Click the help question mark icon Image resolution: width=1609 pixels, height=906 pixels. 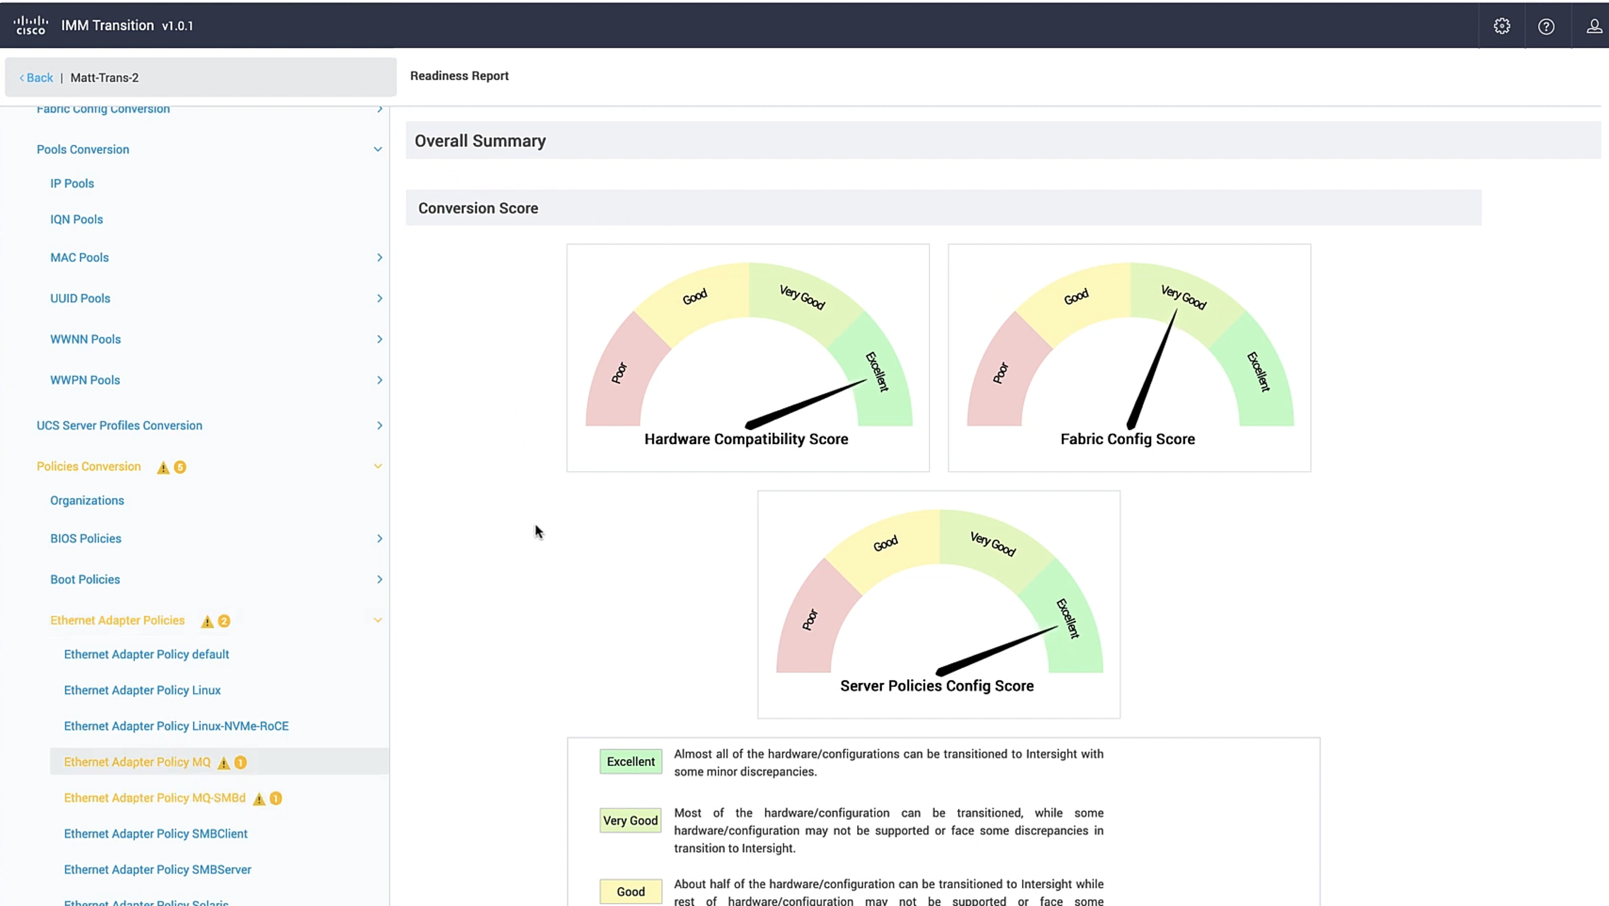coord(1546,26)
